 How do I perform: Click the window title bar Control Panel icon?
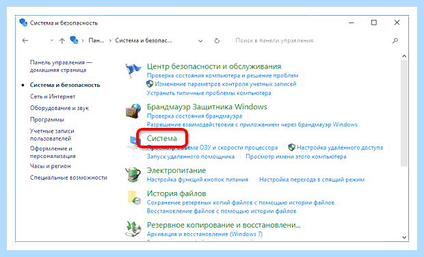[23, 23]
